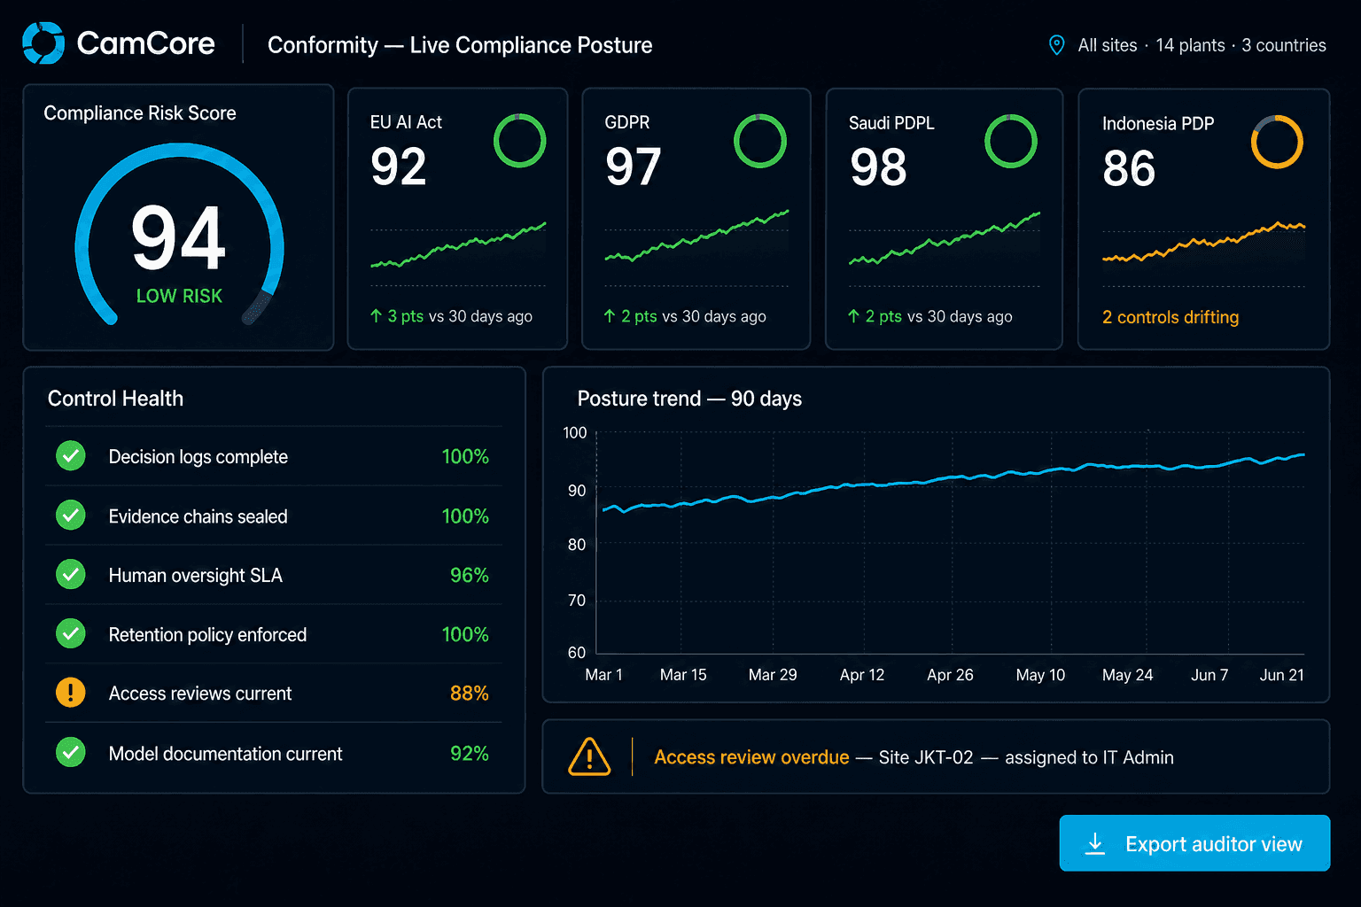Select the Decision logs complete row label
Viewport: 1361px width, 907px height.
point(198,457)
